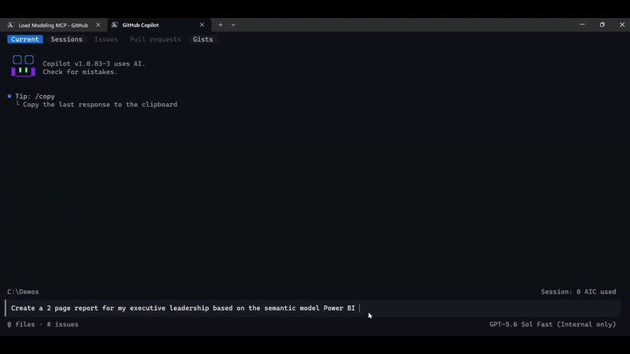Click the 'Copilot v1.0.83-3 uses AI.' text
The image size is (630, 354).
tap(94, 64)
